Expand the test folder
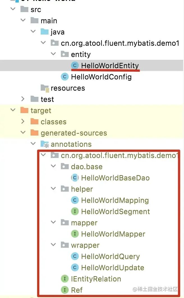The height and width of the screenshot is (298, 184). pos(23,99)
